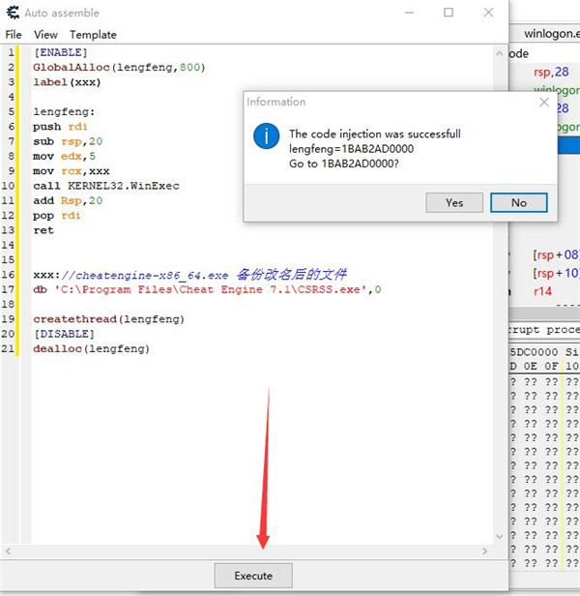This screenshot has width=580, height=596.
Task: Click the label(xxx) line
Action: tap(67, 82)
